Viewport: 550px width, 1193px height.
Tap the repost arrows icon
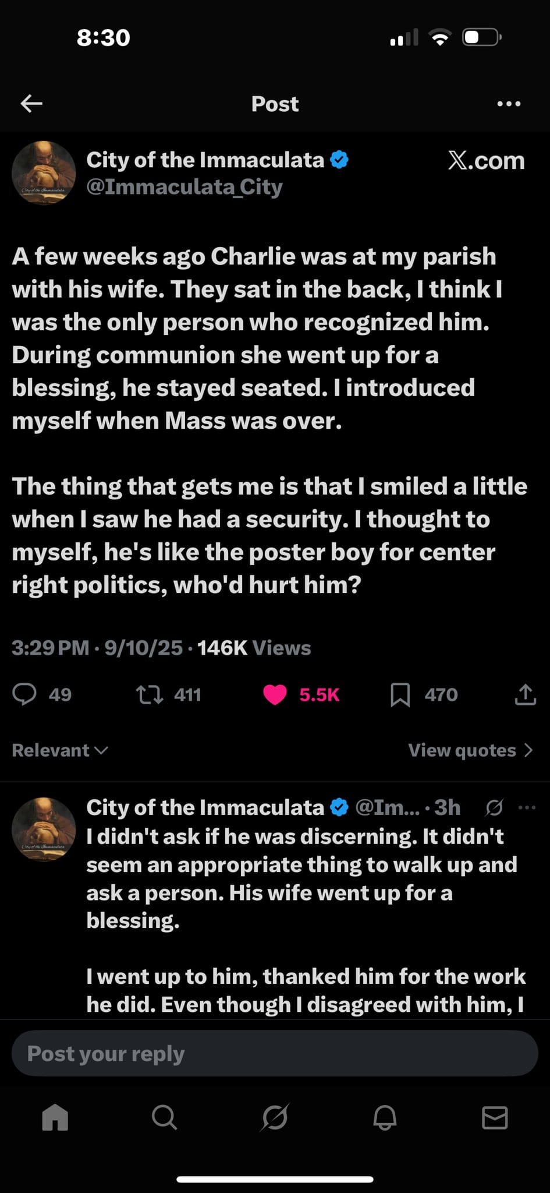click(x=149, y=694)
